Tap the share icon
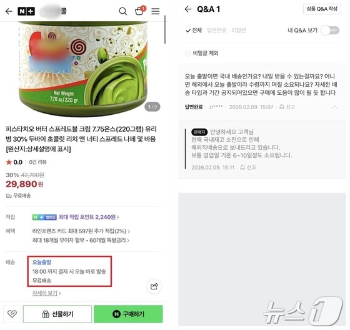350x330 pixels. 154,286
